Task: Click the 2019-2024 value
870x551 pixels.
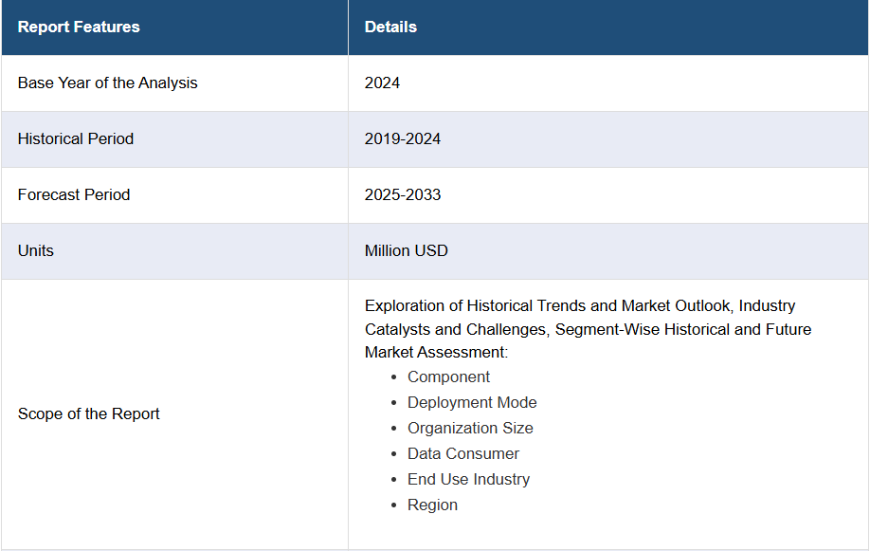Action: (x=402, y=138)
